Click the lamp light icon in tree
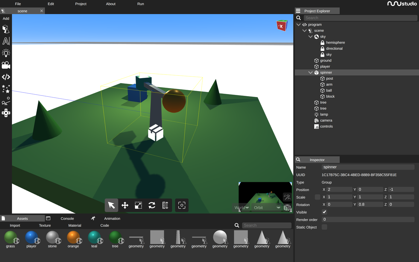Image resolution: width=419 pixels, height=262 pixels. (x=316, y=114)
